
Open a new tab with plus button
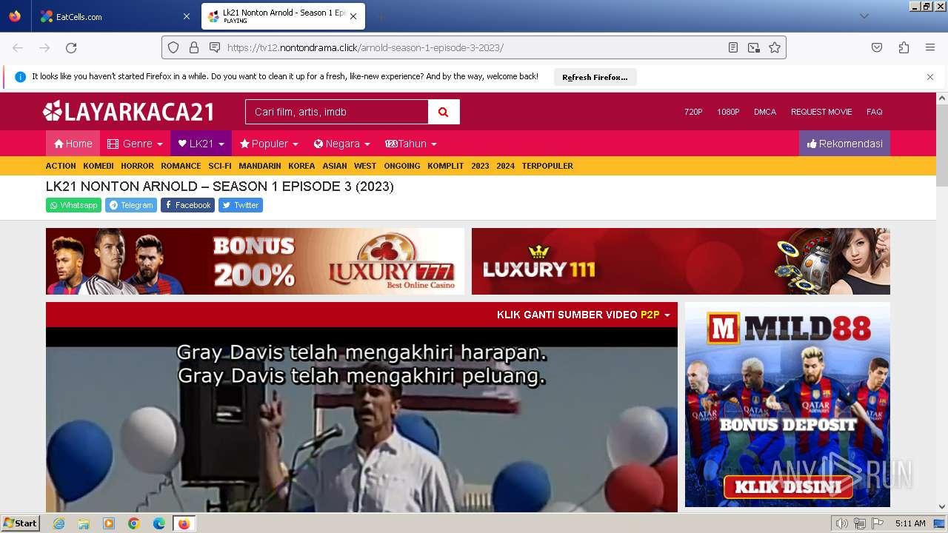tap(381, 16)
